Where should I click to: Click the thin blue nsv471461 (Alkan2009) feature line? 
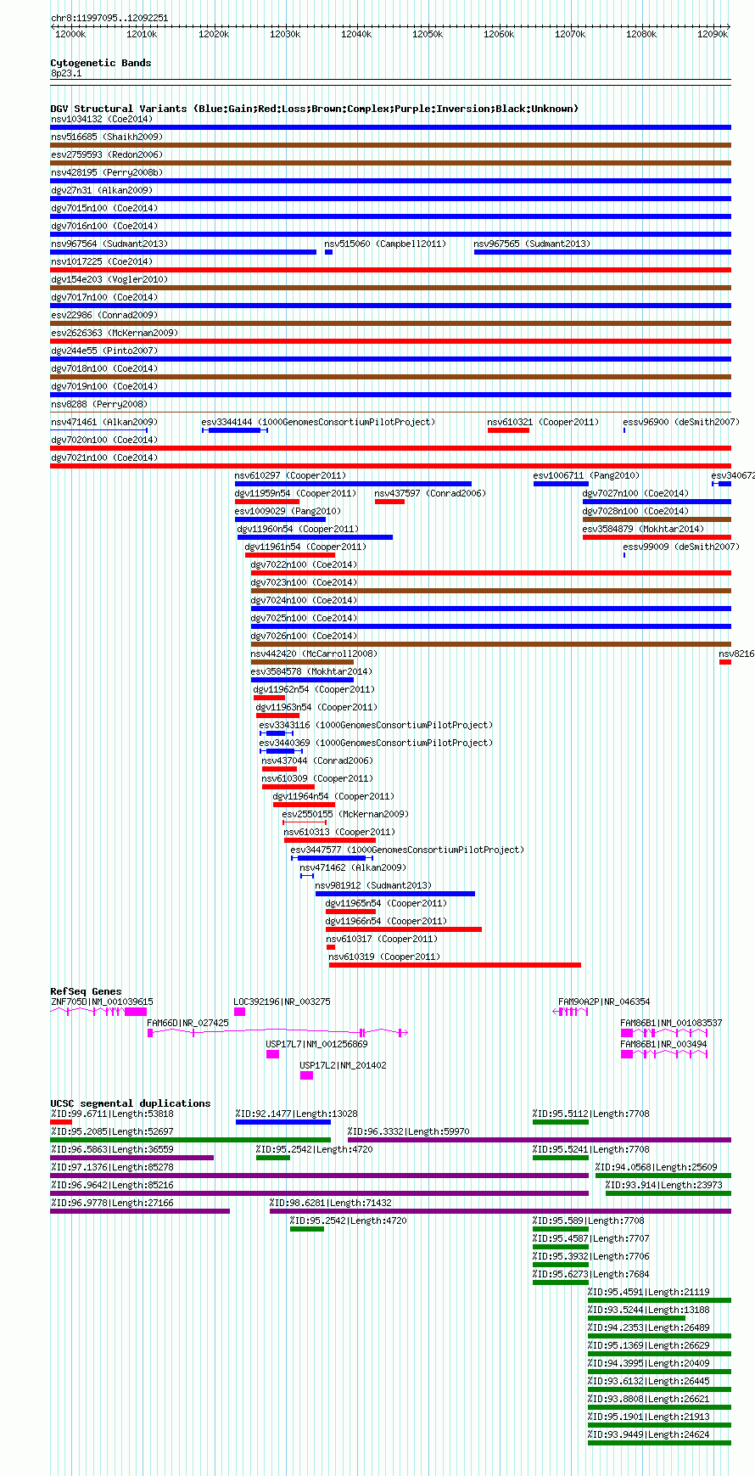[98, 430]
